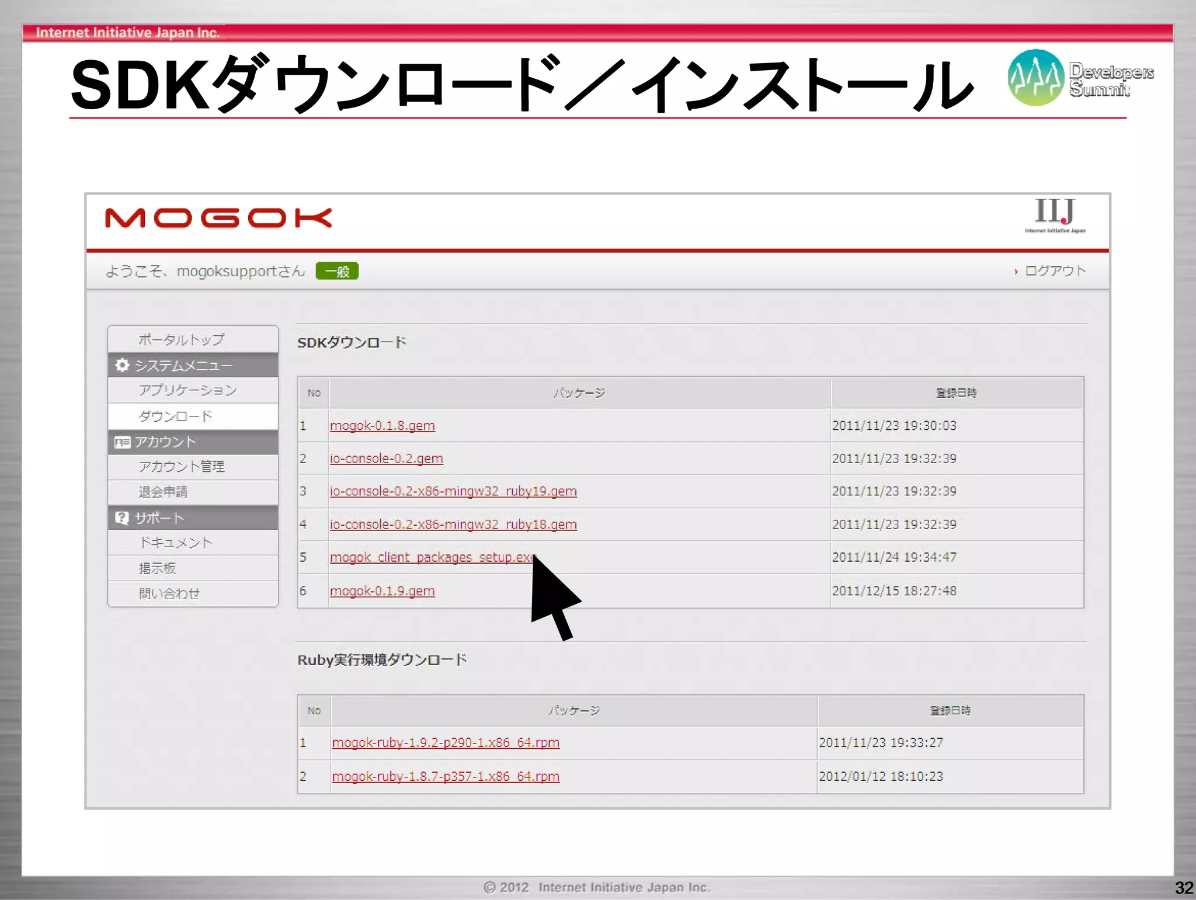Open ドキュメント menu item
Image resolution: width=1196 pixels, height=900 pixels.
pos(193,543)
